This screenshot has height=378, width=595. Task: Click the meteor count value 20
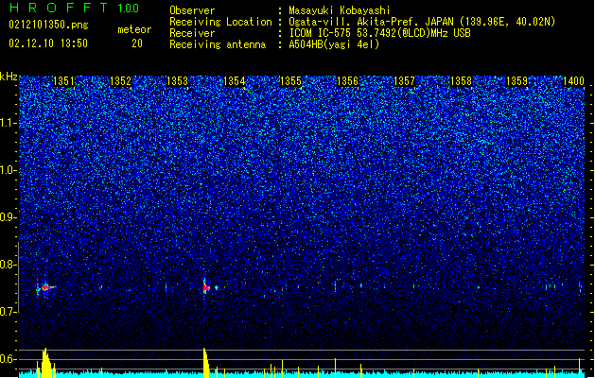point(137,43)
